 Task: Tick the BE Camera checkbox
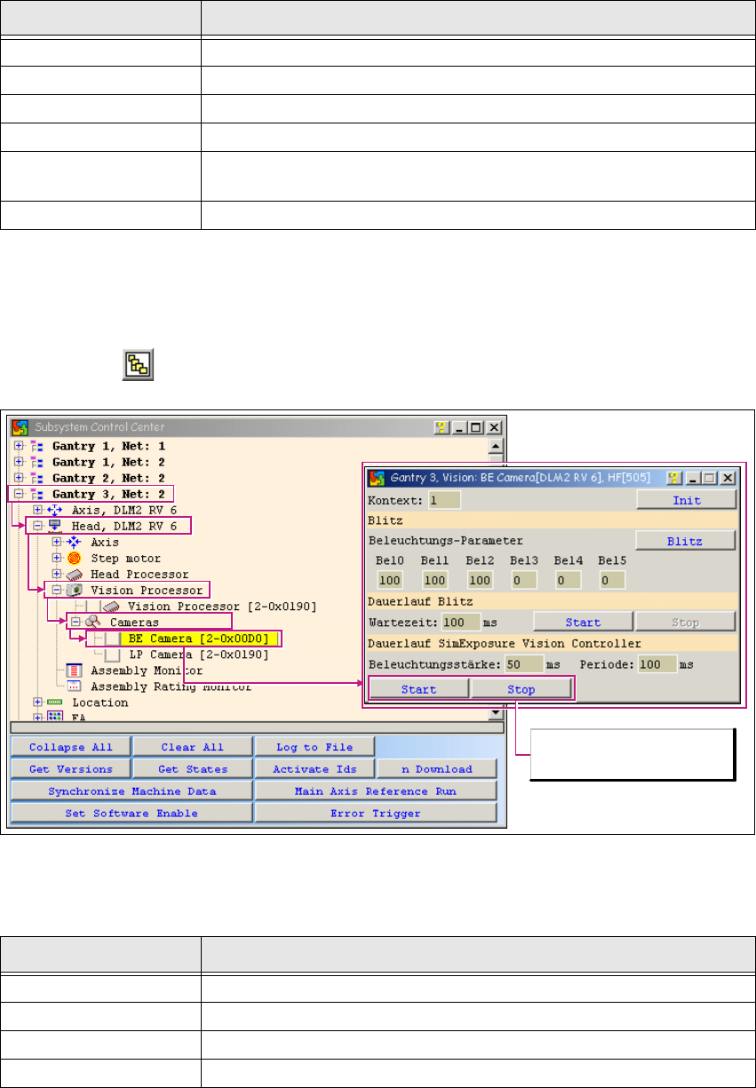112,638
